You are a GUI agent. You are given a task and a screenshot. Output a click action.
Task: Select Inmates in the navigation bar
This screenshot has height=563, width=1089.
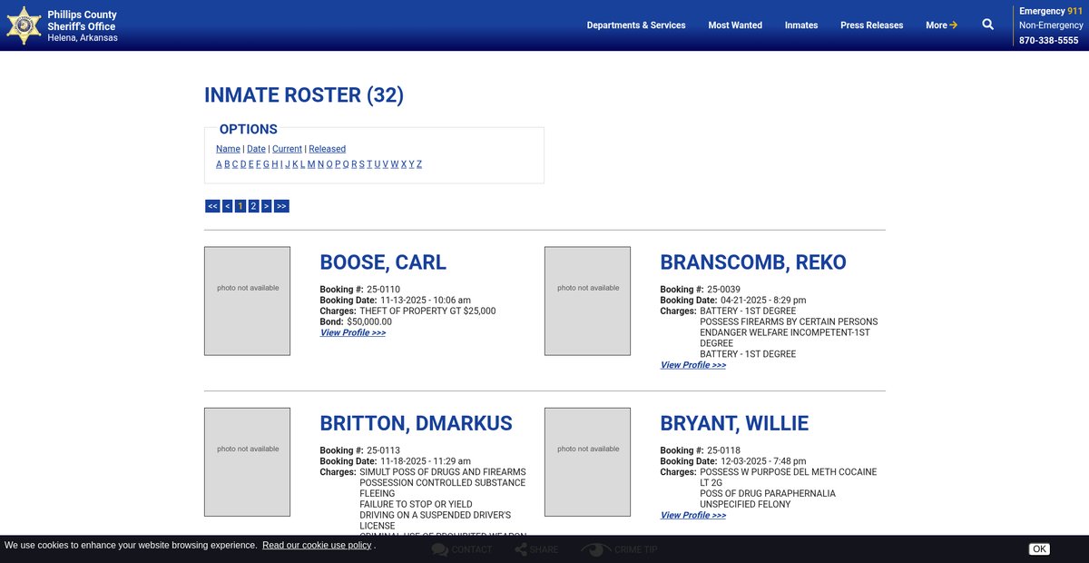tap(800, 25)
